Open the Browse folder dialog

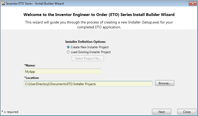pos(165,83)
